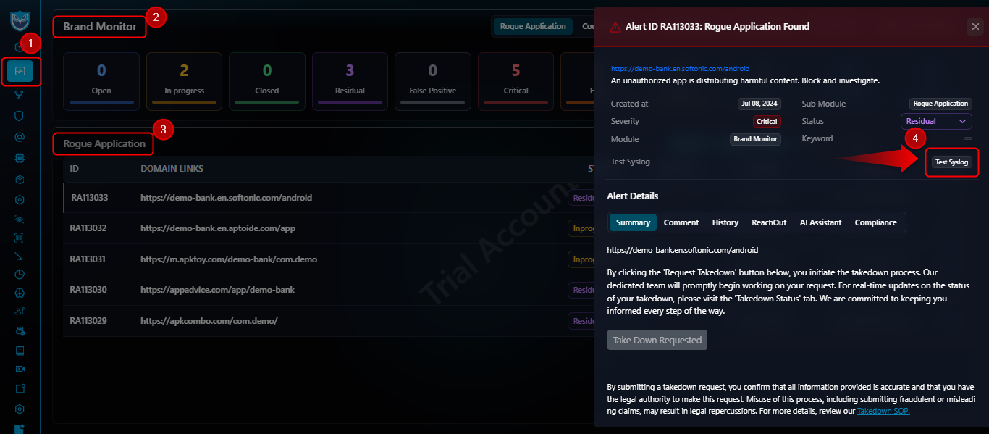
Task: Click the note with dot sidebar icon
Action: (20, 388)
